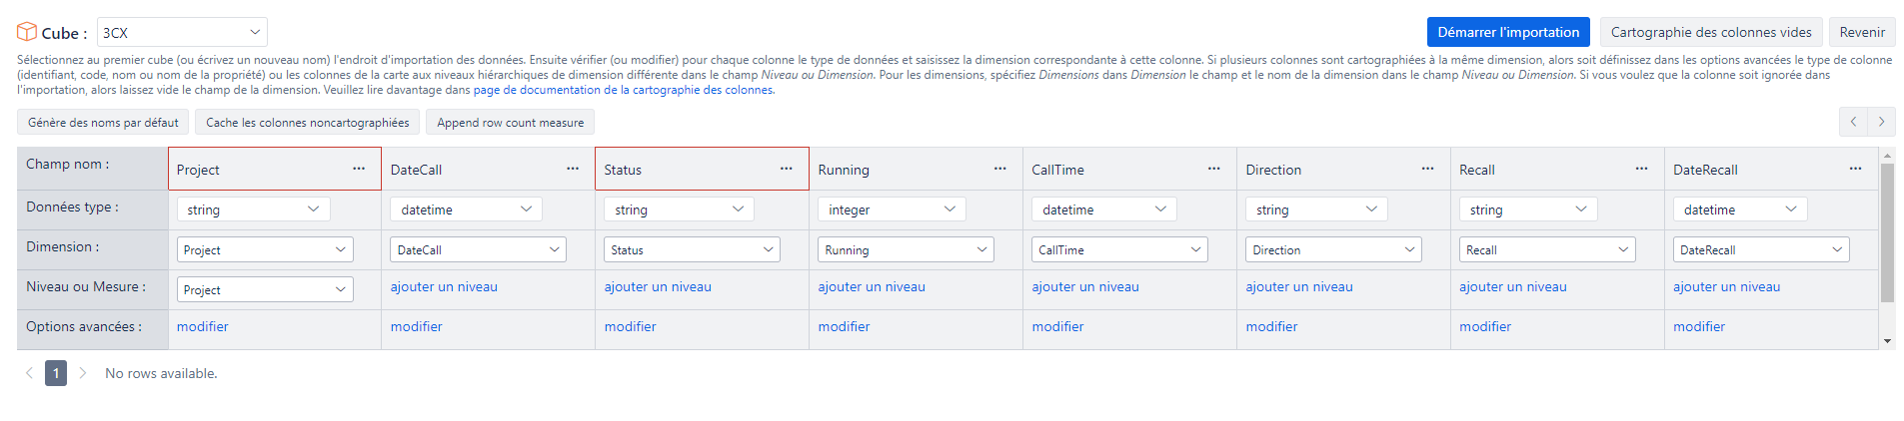Click ajouter un niveau under Direction
The height and width of the screenshot is (421, 1904).
pyautogui.click(x=1299, y=286)
